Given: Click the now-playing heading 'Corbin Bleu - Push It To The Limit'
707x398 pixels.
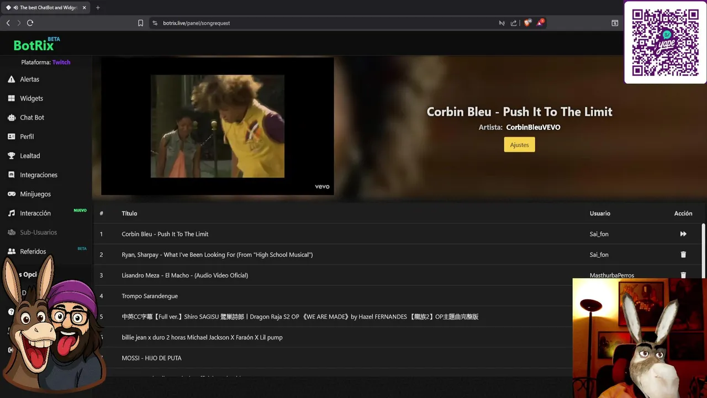Looking at the screenshot, I should click(x=519, y=112).
